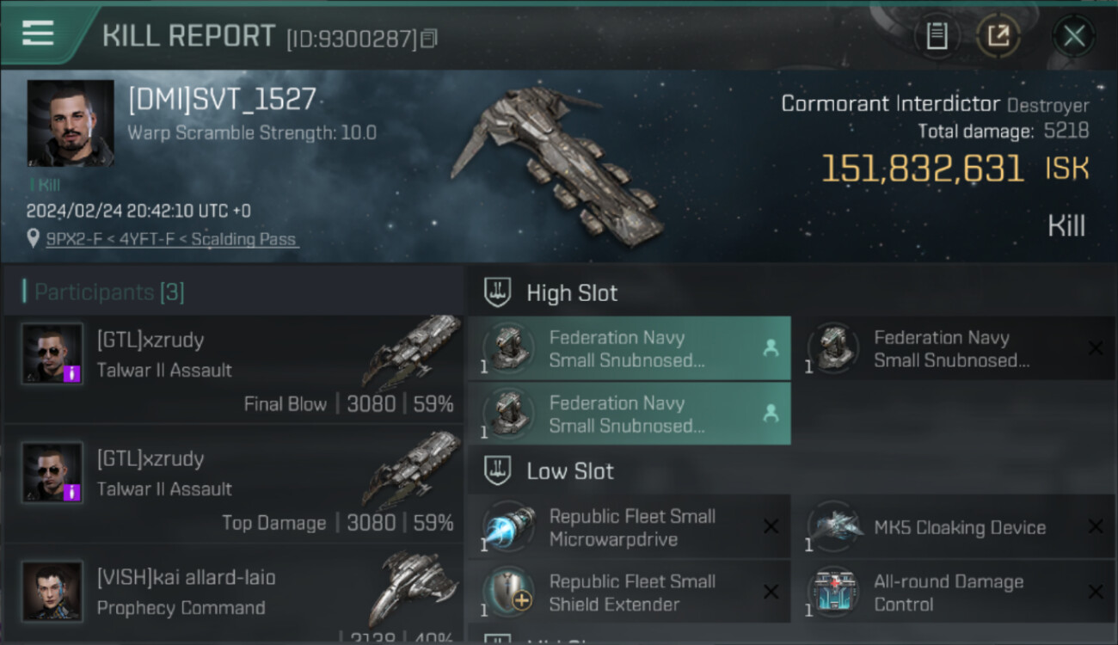
Task: Open the hamburger main menu
Action: (x=38, y=34)
